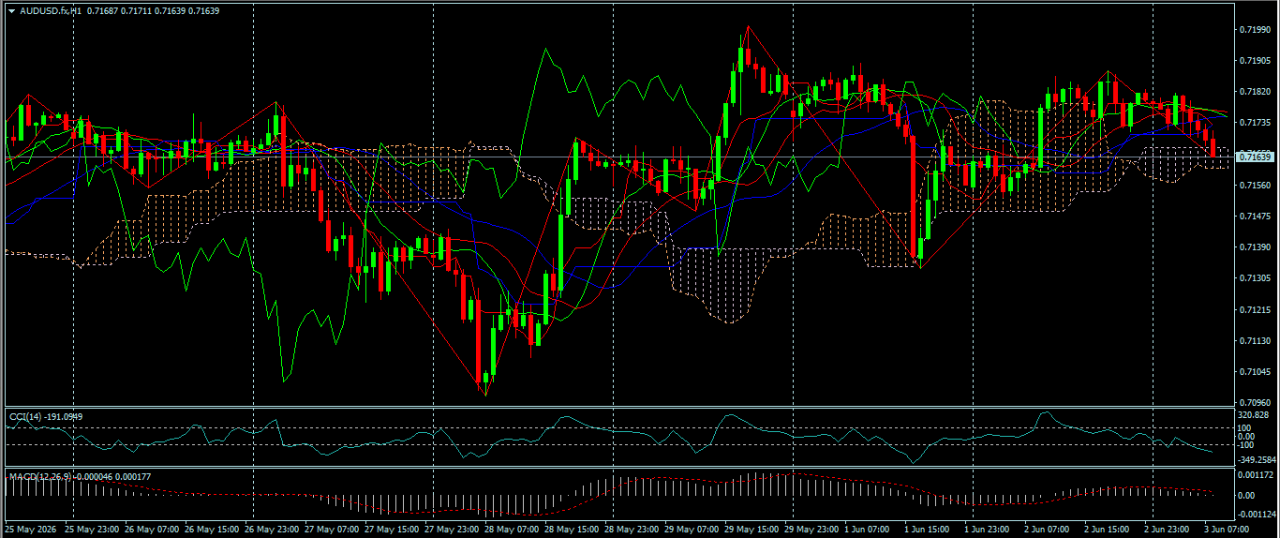Click price axis value 0.71990
Screen dimensions: 1280x538
click(x=1255, y=30)
